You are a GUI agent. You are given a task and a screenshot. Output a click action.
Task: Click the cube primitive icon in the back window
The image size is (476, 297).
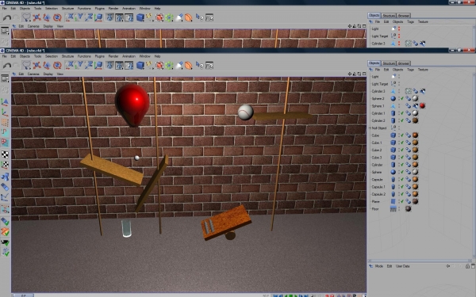tap(140, 17)
